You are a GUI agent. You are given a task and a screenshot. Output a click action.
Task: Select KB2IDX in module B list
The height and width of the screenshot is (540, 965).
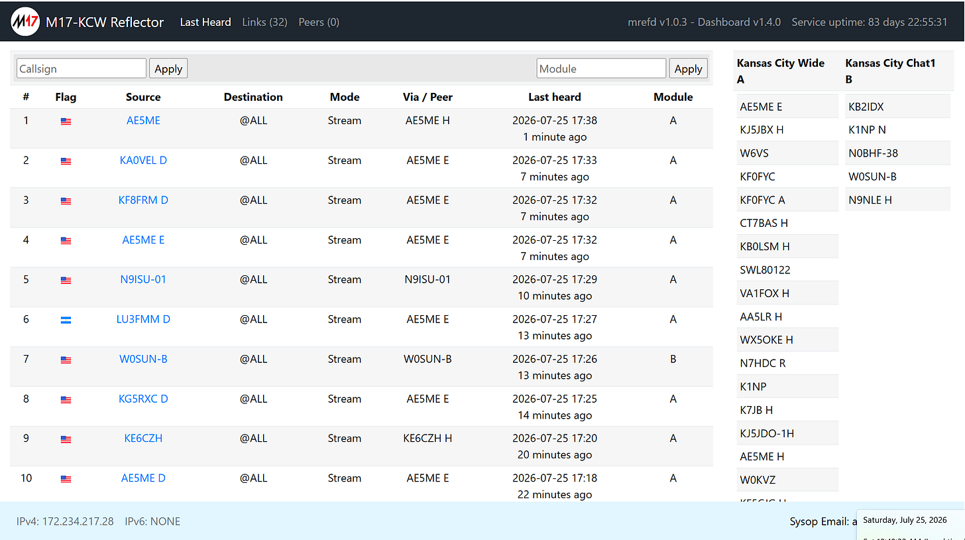point(897,107)
